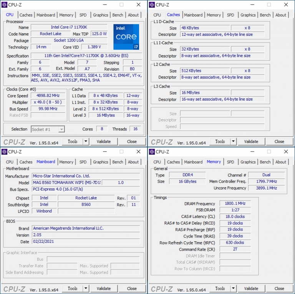Click manufacturer Micro-Star International Co. Ltd.
Image resolution: width=295 pixels, height=294 pixels.
coord(86,176)
